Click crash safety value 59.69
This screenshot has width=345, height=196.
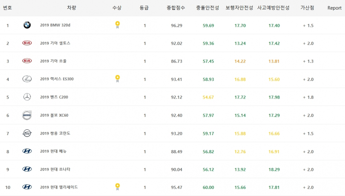208,26
